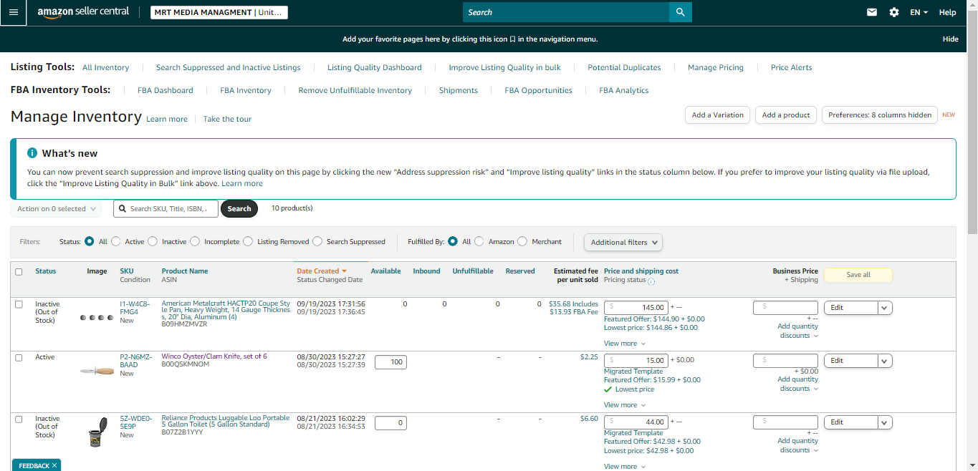
Task: Click the search magnifier button
Action: point(680,12)
